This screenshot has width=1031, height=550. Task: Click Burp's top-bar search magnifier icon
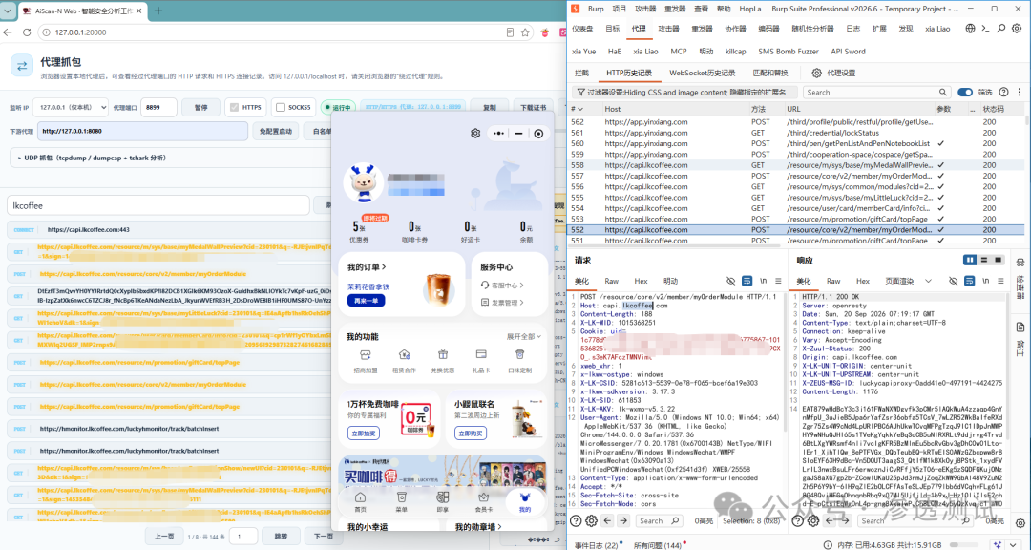click(1000, 29)
